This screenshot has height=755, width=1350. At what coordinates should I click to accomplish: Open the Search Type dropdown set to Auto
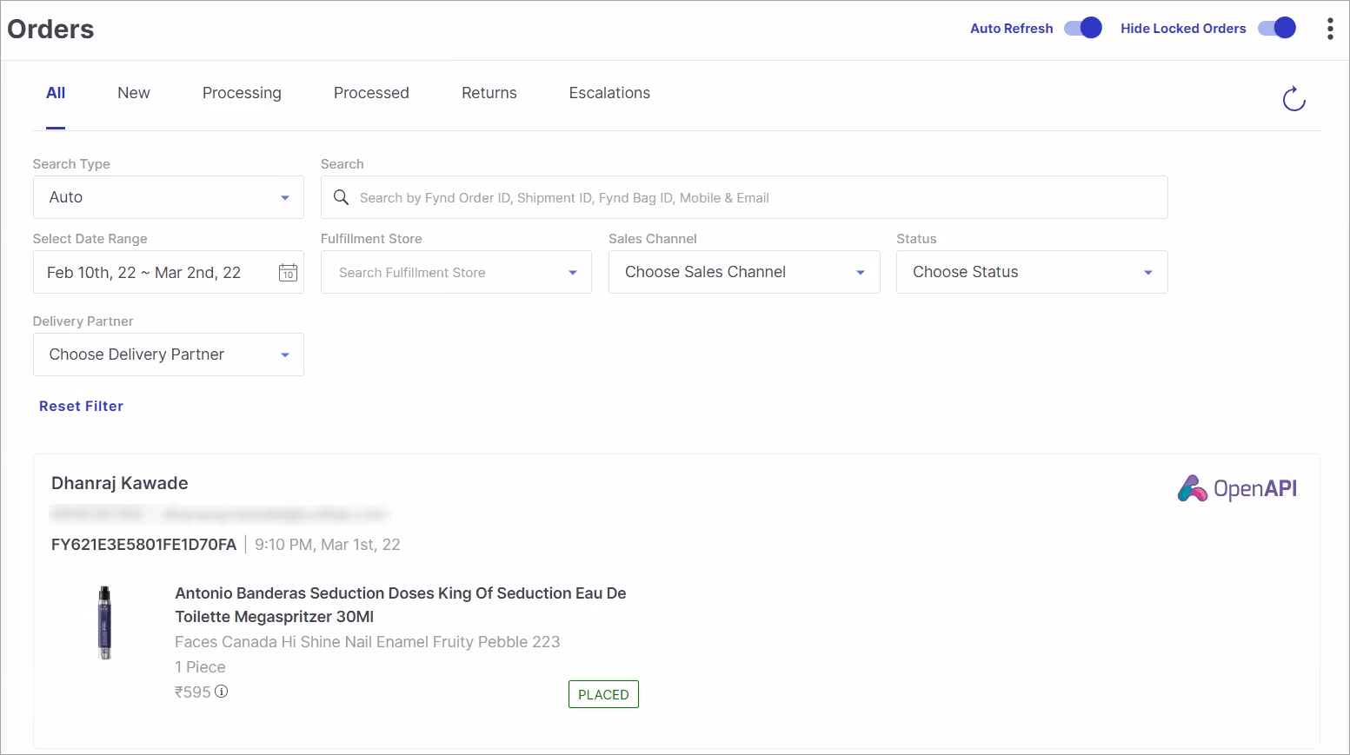(x=168, y=197)
